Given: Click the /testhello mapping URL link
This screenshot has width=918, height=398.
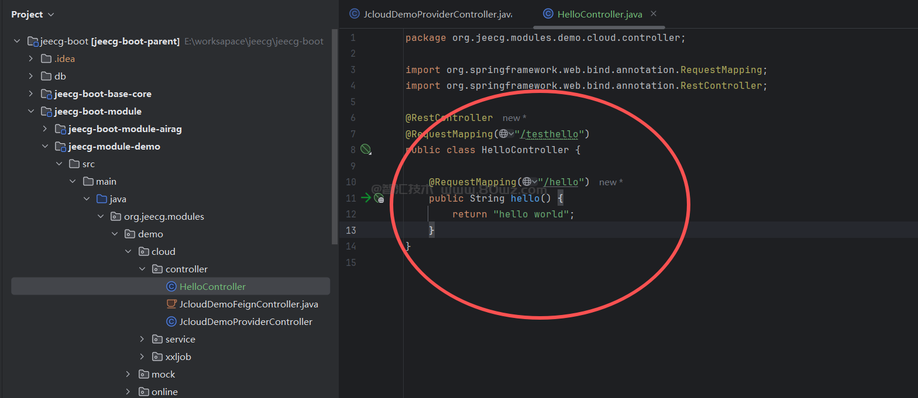Looking at the screenshot, I should pyautogui.click(x=549, y=134).
